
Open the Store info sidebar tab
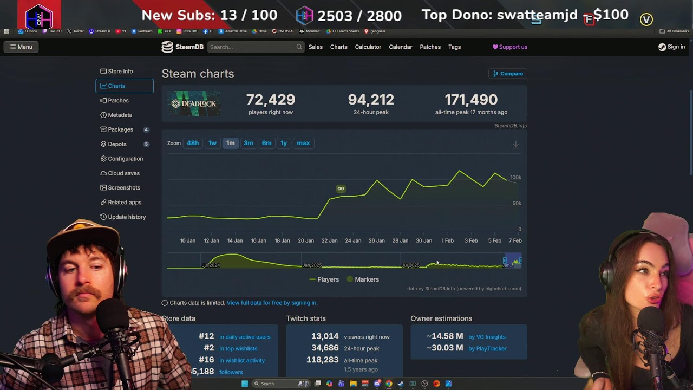point(125,71)
